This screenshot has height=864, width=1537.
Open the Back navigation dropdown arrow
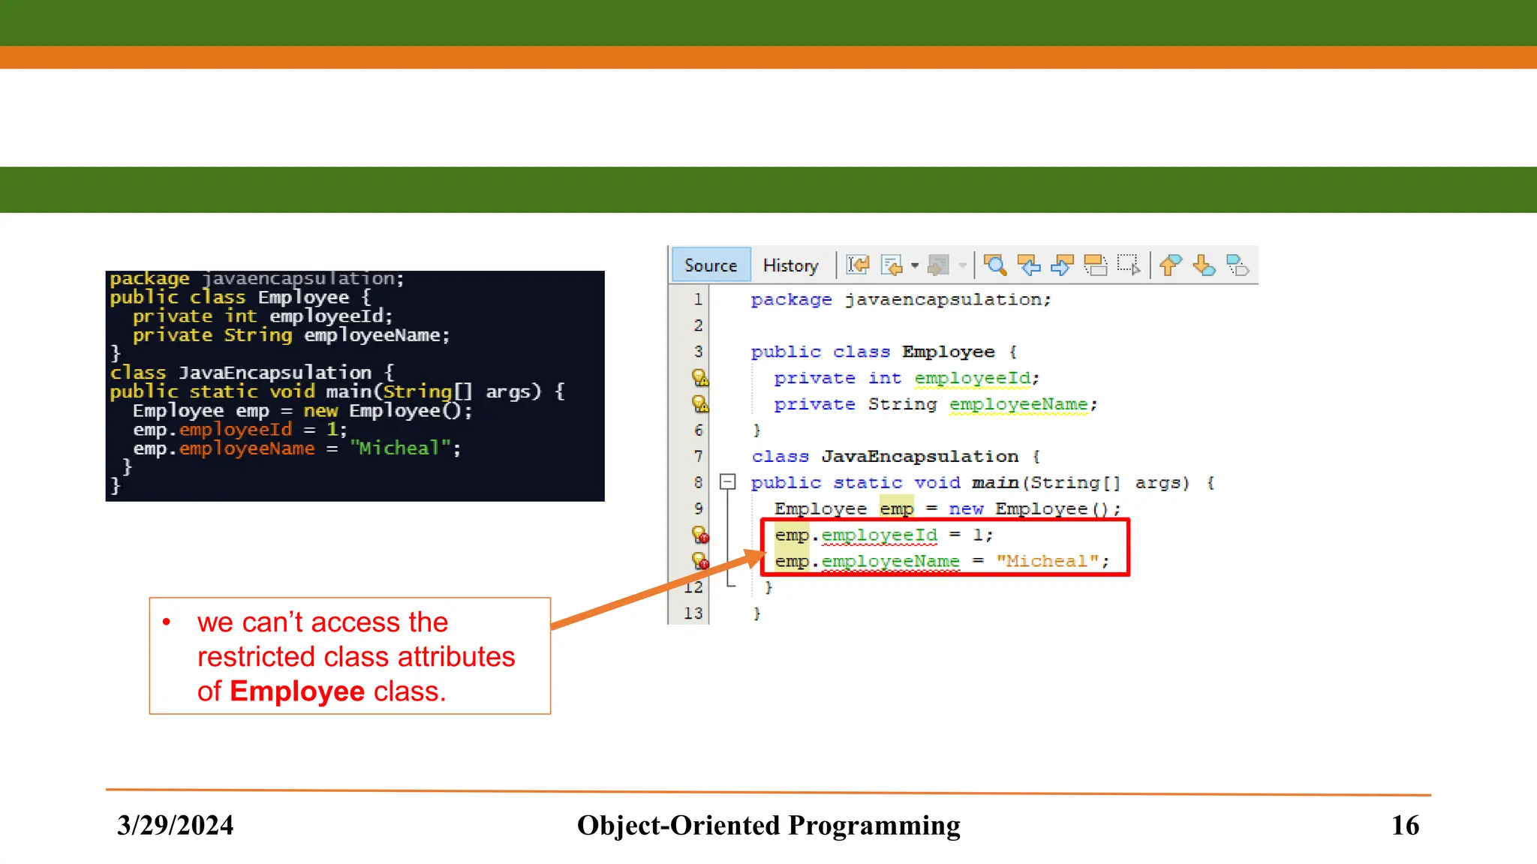point(915,265)
